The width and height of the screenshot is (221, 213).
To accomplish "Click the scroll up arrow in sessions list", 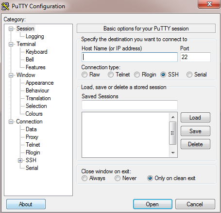I will click(x=173, y=117).
